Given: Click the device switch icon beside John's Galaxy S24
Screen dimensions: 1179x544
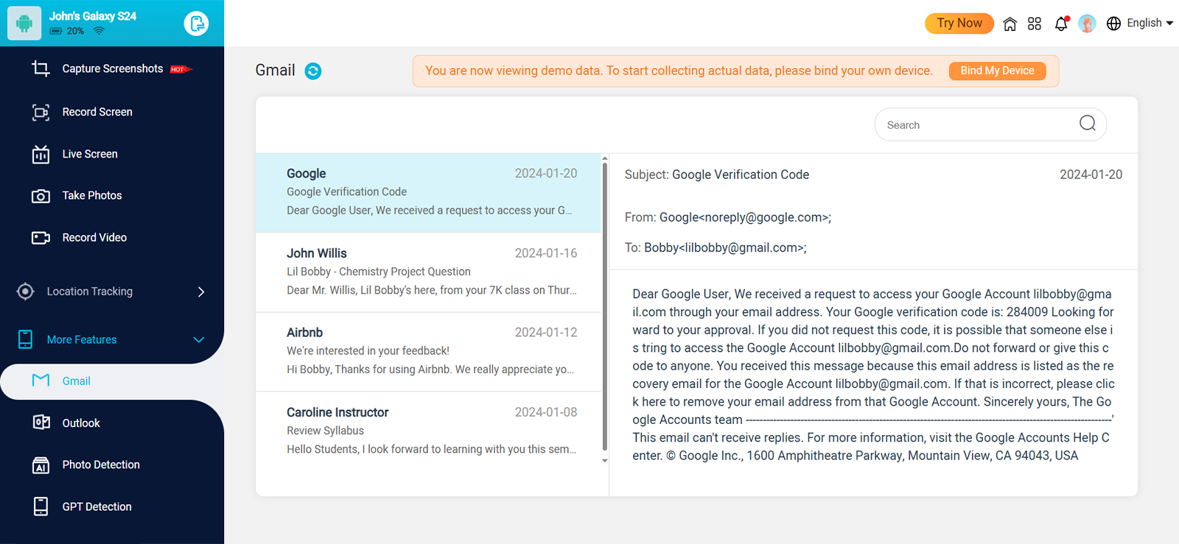Looking at the screenshot, I should tap(196, 24).
